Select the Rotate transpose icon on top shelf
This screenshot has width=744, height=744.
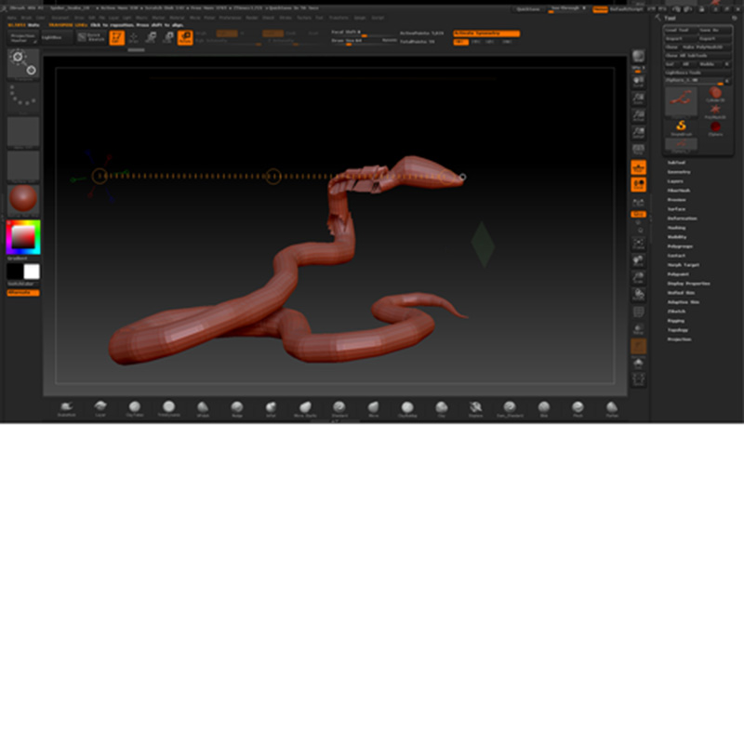pyautogui.click(x=185, y=37)
